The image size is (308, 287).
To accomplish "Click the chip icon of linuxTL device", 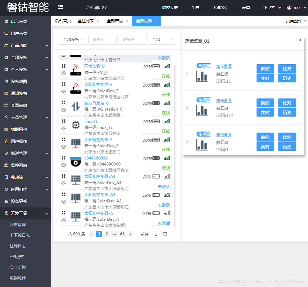I will pyautogui.click(x=76, y=125).
